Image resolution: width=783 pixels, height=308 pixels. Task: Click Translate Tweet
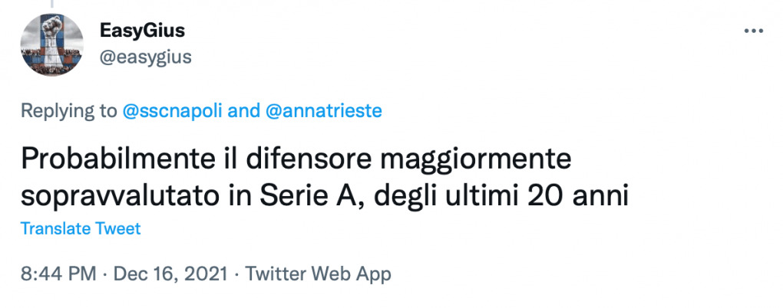[81, 228]
